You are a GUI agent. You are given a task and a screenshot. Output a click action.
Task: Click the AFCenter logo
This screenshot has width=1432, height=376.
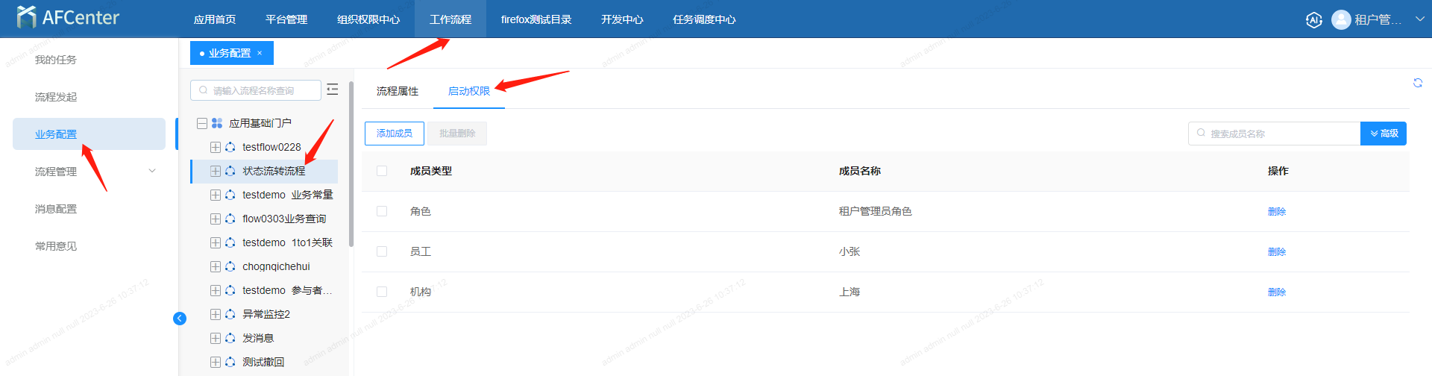67,17
